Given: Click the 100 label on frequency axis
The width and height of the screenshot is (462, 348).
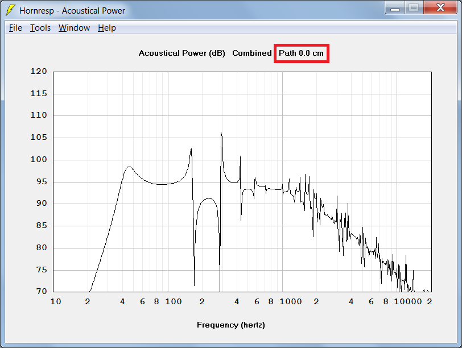Looking at the screenshot, I should coord(174,302).
